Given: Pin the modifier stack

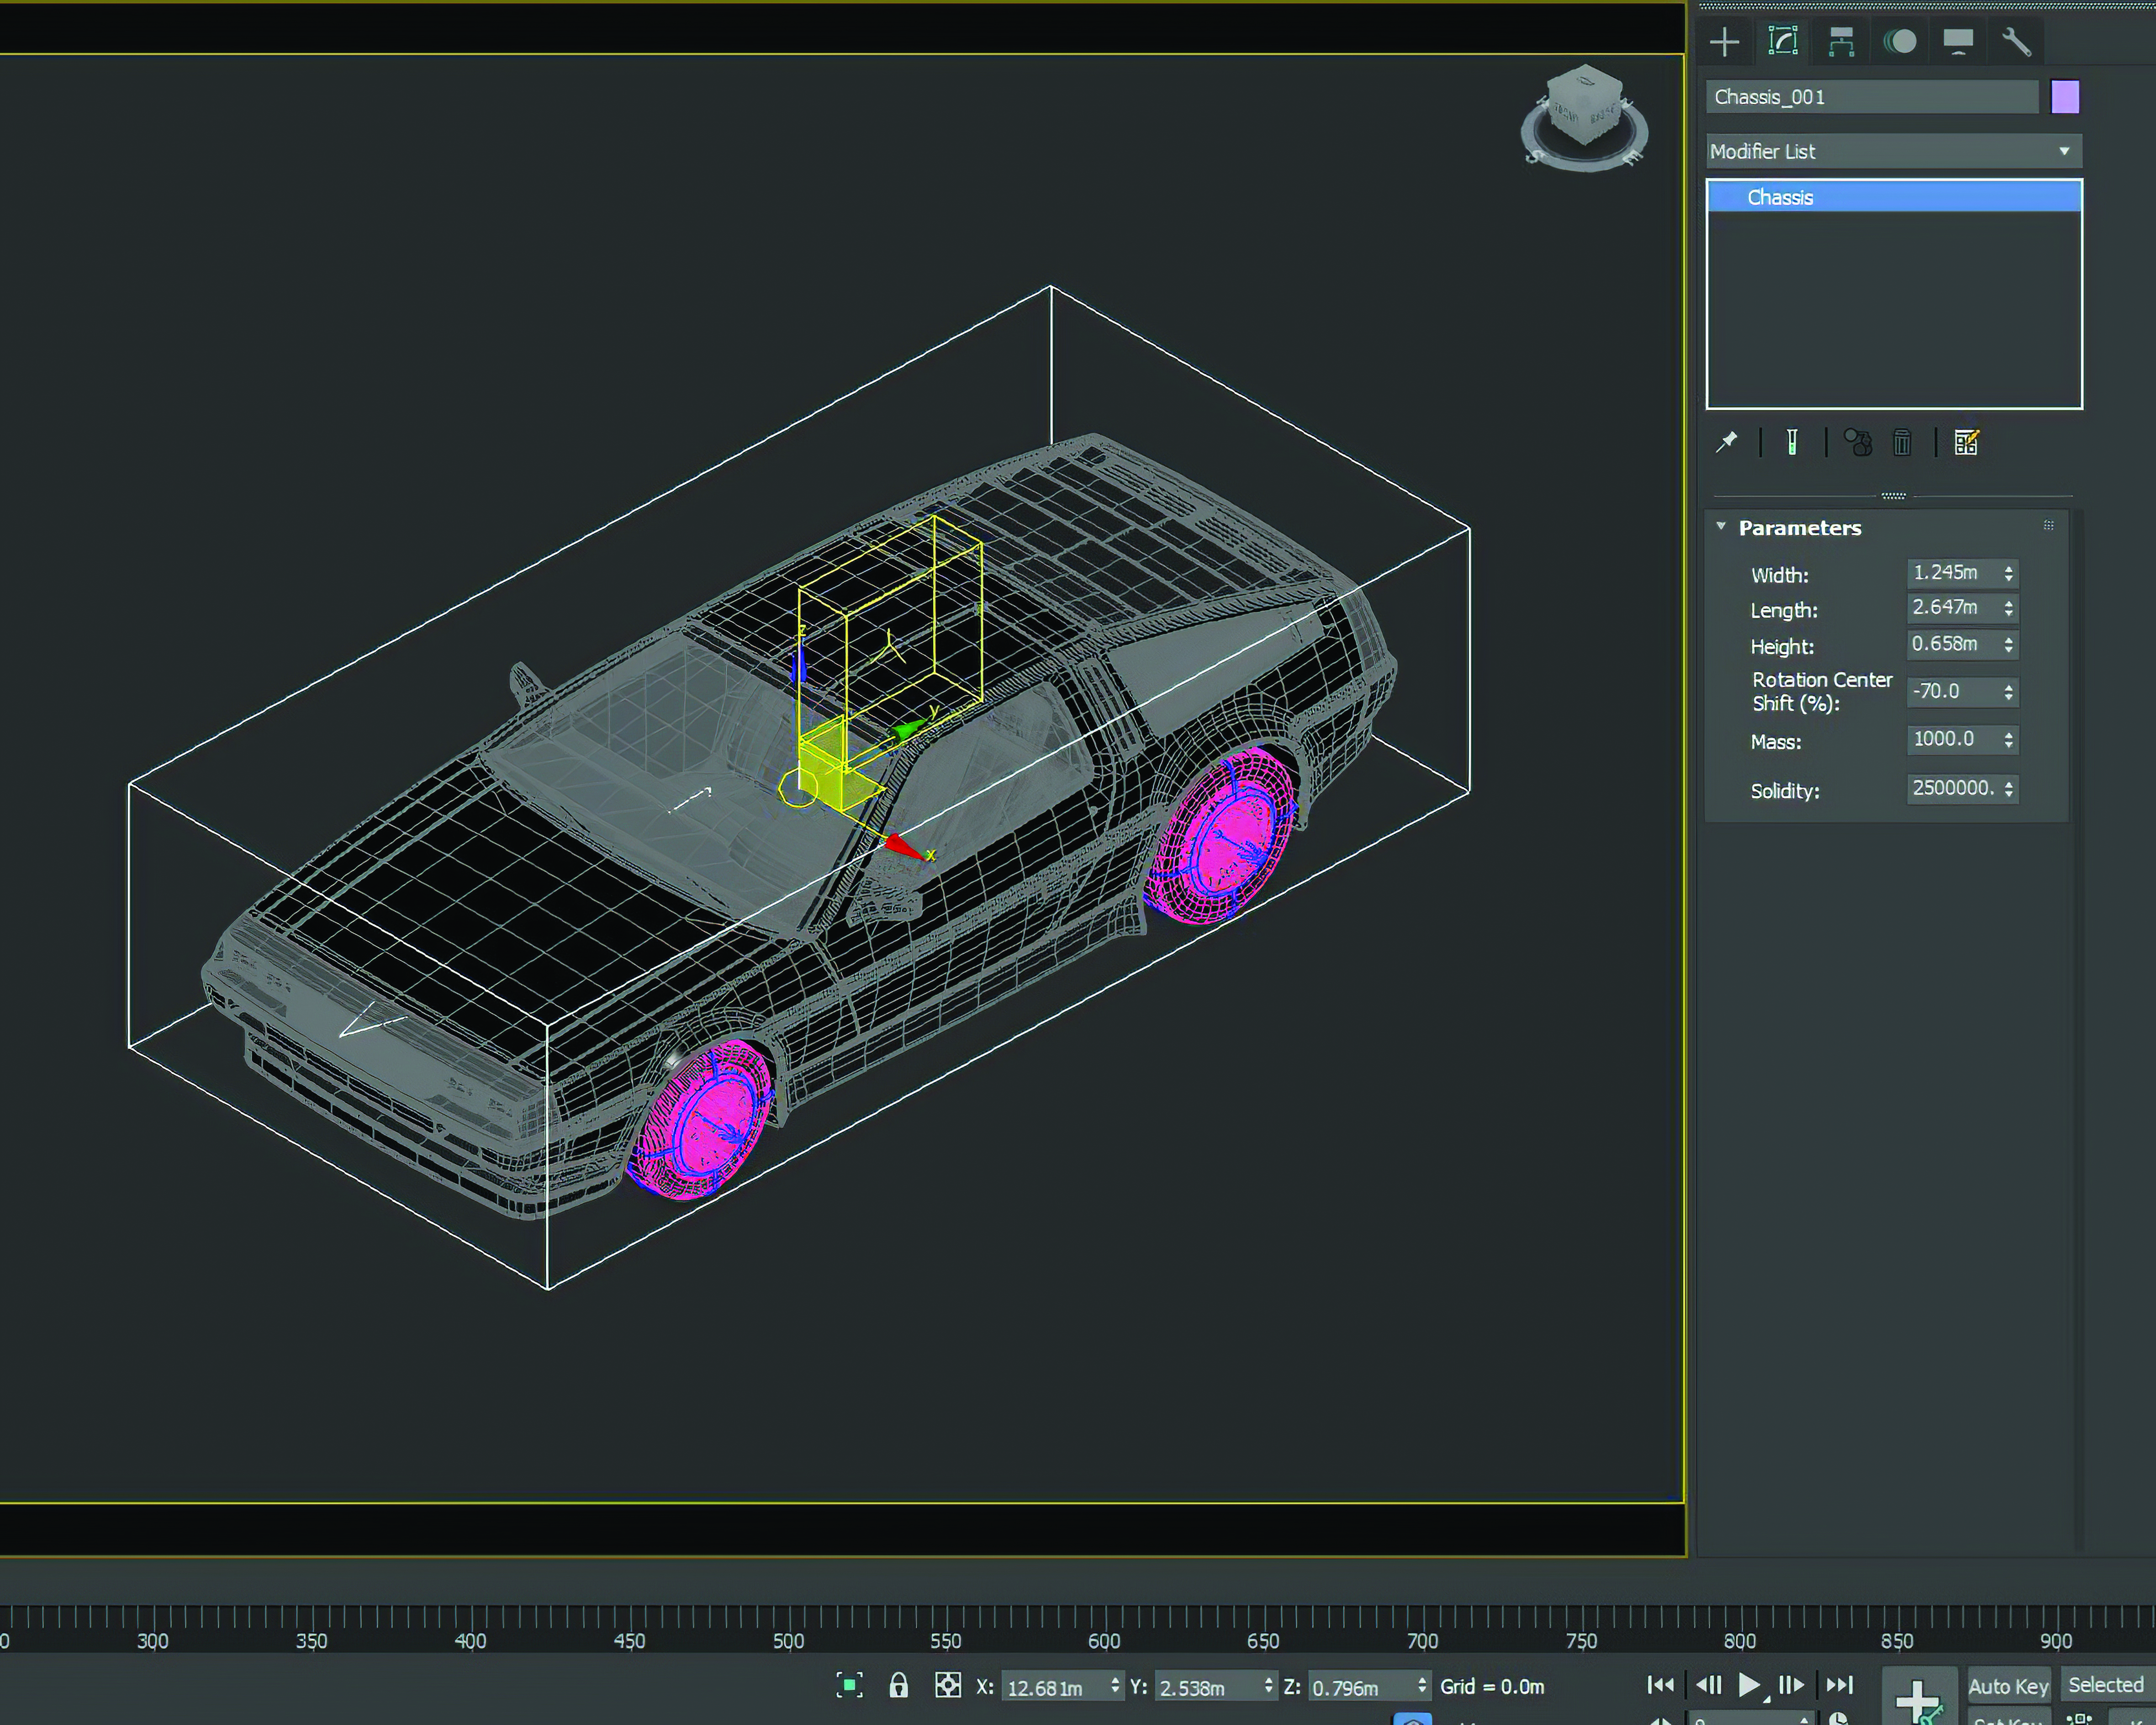Looking at the screenshot, I should pos(1727,442).
